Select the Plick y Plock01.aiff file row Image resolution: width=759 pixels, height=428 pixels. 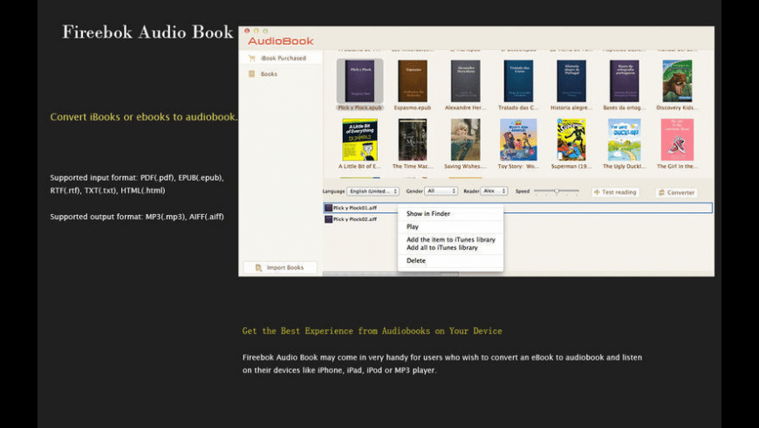point(517,208)
